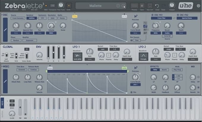The image size is (202, 122).
Task: Open the Maths dropdown
Action: coord(62,18)
